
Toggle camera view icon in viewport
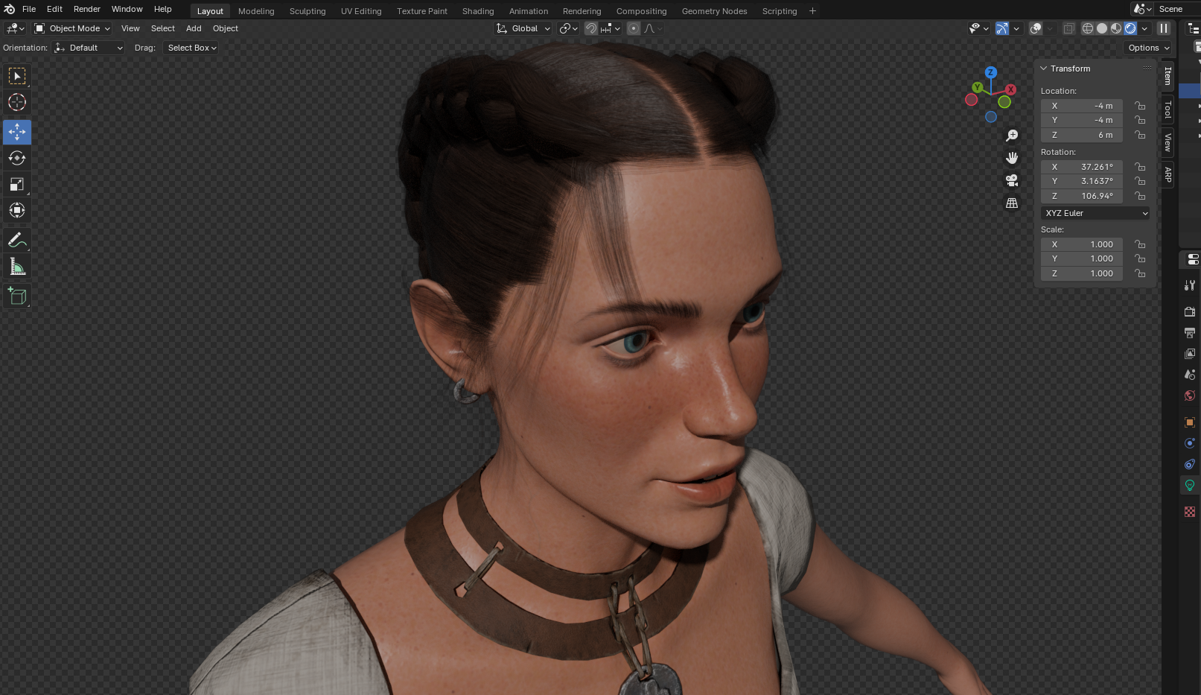pos(1012,180)
